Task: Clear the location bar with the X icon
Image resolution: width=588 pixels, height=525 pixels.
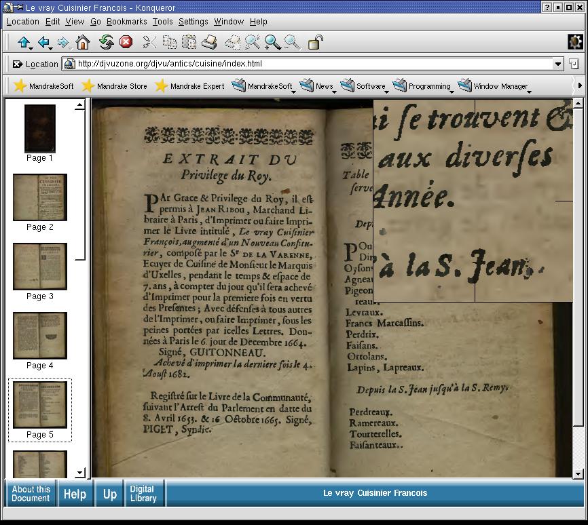Action: pyautogui.click(x=17, y=64)
